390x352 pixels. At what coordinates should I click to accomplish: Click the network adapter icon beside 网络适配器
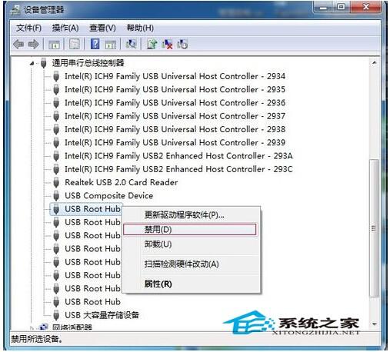[x=44, y=327]
